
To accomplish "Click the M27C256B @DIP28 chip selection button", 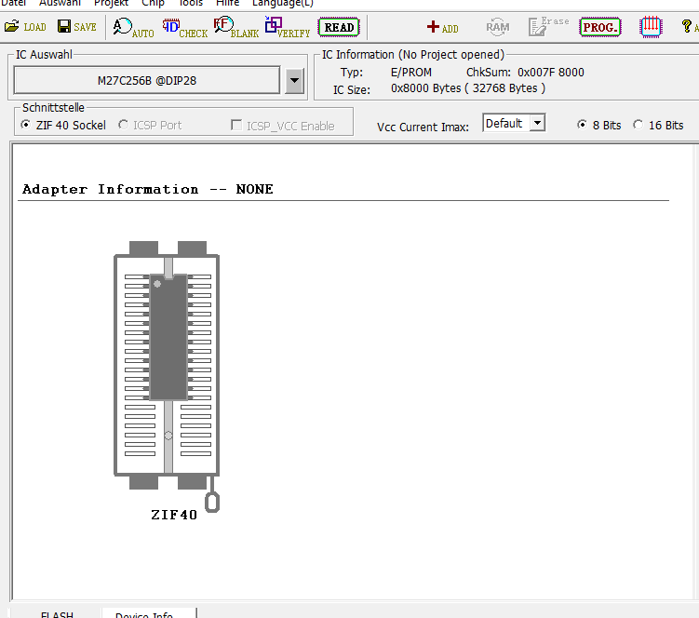I will tap(147, 81).
